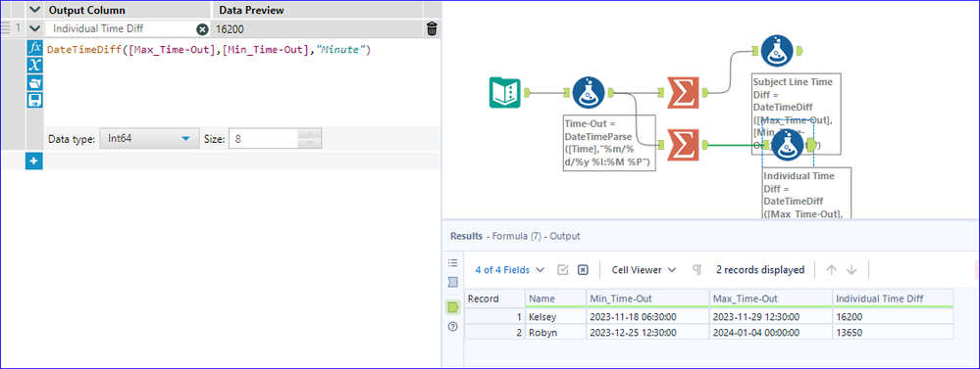This screenshot has height=369, width=980.
Task: Click the Data Preview header label
Action: [250, 10]
